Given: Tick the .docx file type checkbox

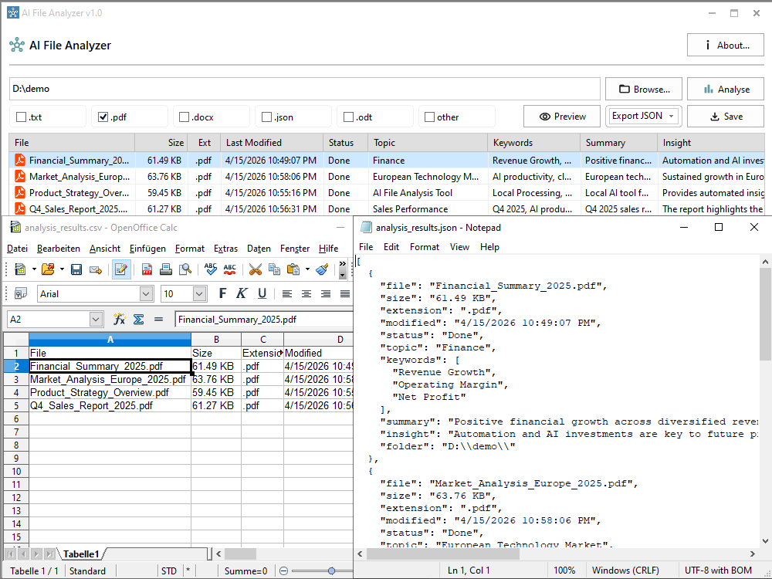Looking at the screenshot, I should 185,117.
